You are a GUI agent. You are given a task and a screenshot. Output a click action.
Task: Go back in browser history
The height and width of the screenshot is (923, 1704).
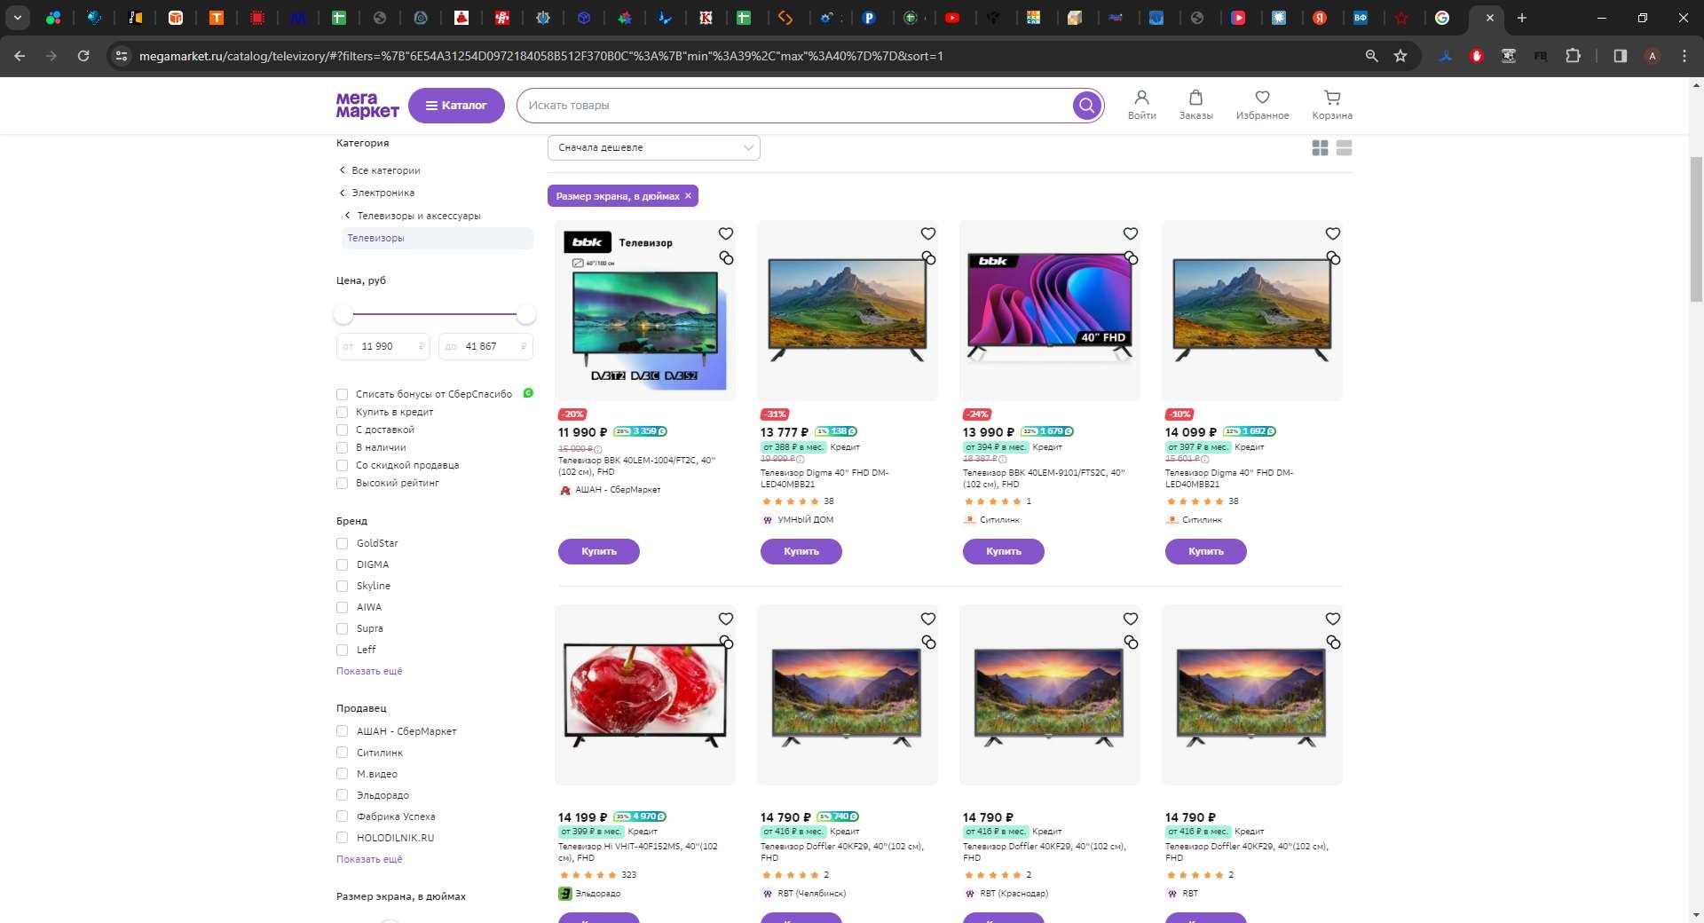[20, 56]
